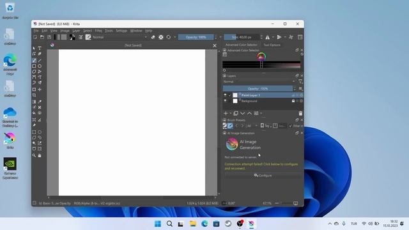Switch to the Tool Options tab
Image resolution: width=409 pixels, height=230 pixels.
272,45
